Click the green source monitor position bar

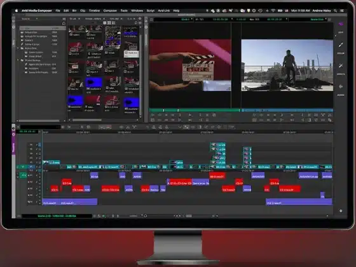point(195,111)
